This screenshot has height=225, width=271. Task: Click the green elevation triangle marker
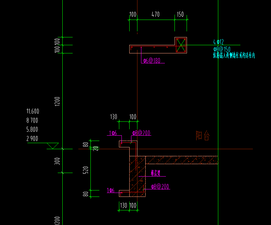(x=53, y=146)
